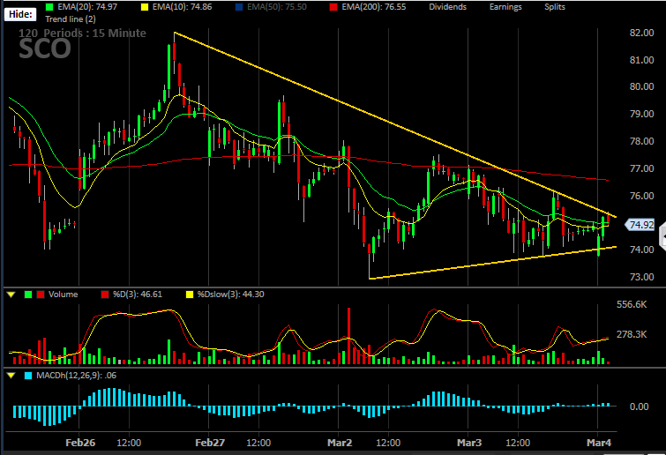666x455 pixels.
Task: Click the Mar2 date label
Action: click(x=340, y=443)
